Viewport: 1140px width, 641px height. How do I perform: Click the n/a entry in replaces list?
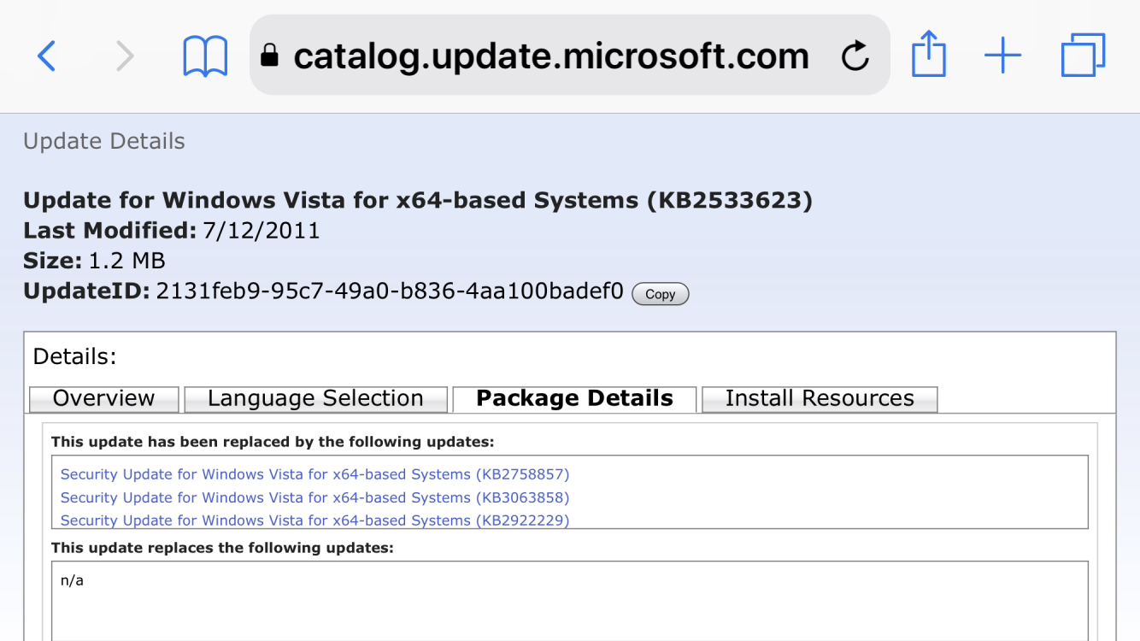click(72, 581)
